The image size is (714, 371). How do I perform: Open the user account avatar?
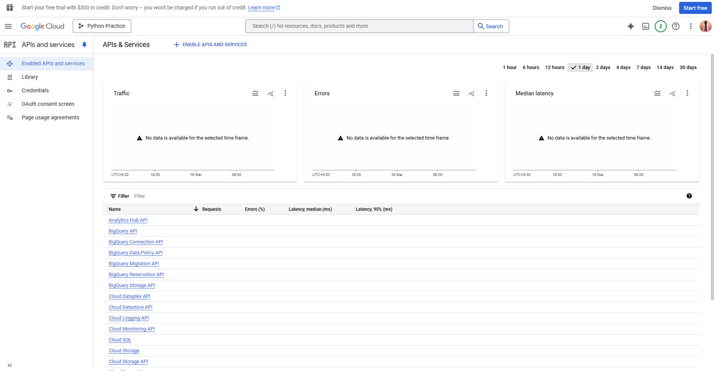[705, 26]
